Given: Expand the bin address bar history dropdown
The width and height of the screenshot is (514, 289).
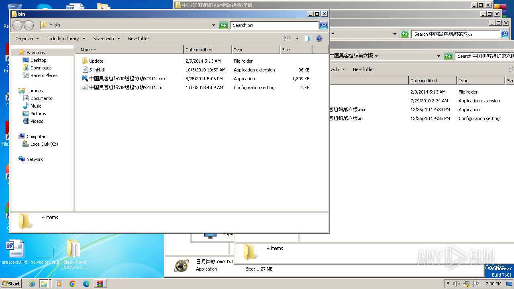Looking at the screenshot, I should click(x=213, y=25).
